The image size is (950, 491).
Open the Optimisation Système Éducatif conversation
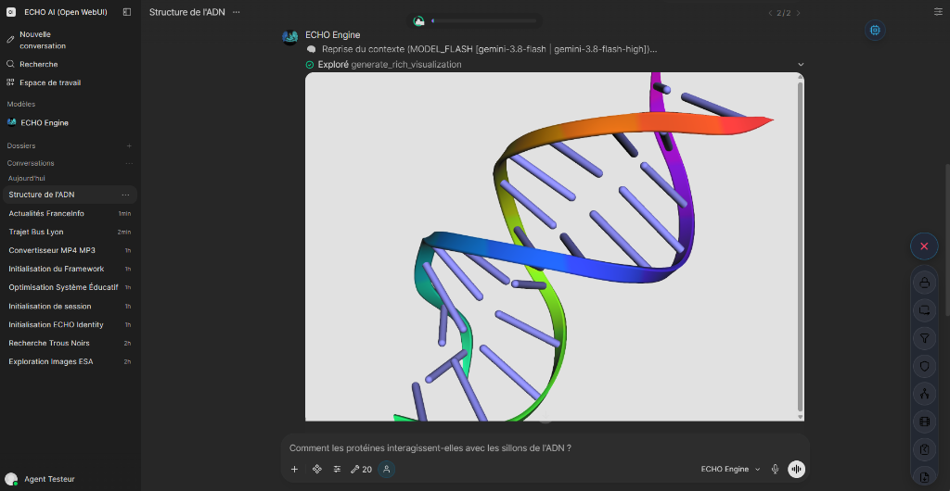point(70,287)
